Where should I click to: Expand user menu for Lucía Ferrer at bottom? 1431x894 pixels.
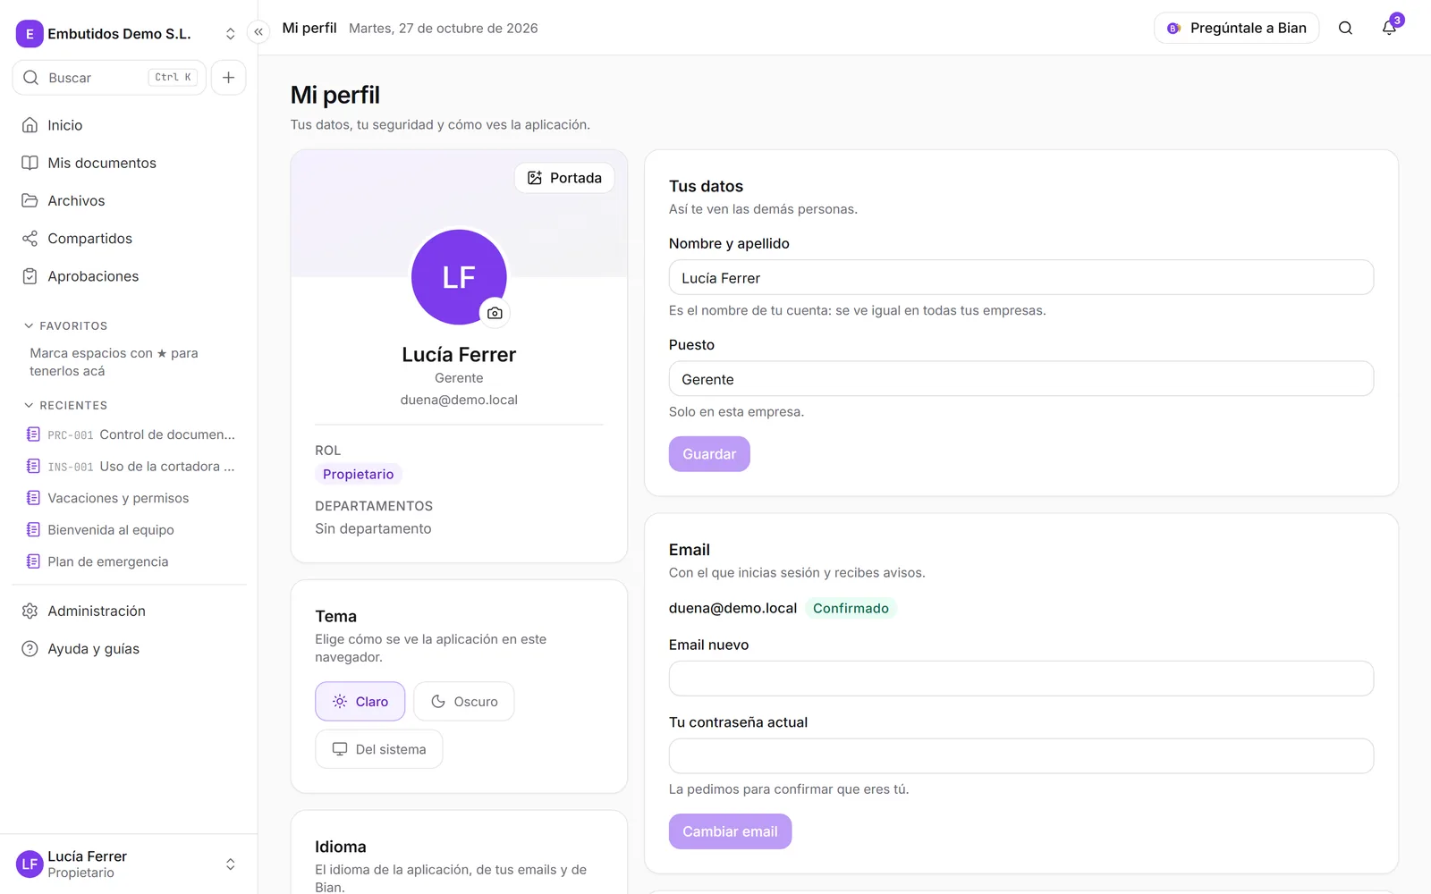pos(126,864)
